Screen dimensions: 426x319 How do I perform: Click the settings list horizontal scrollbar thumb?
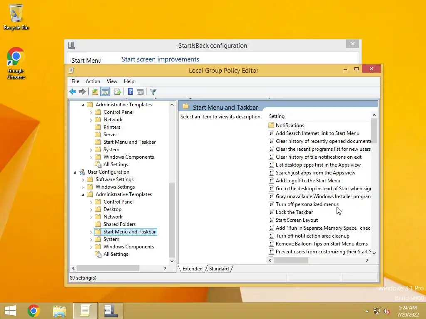coord(291,260)
